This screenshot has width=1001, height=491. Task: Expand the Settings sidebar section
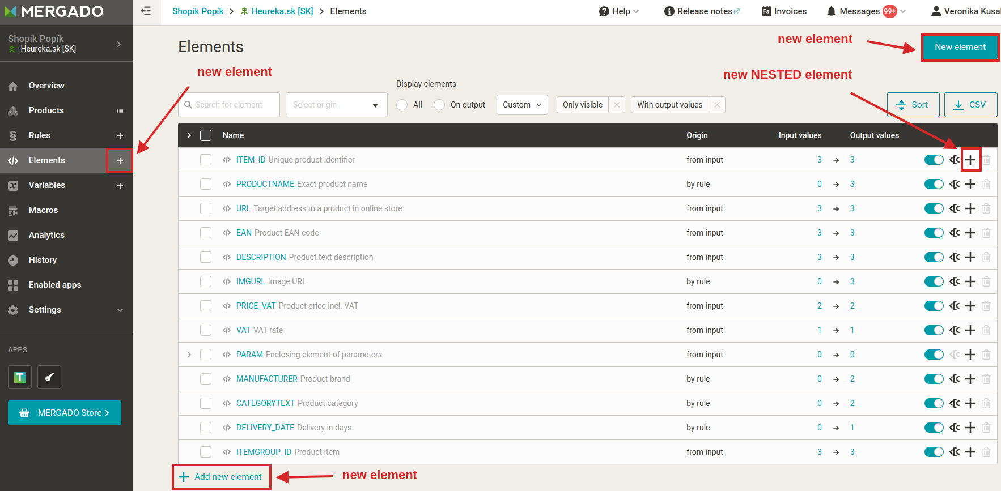point(120,310)
